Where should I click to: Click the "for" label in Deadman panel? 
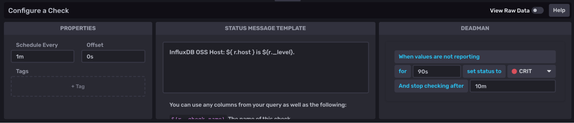coord(403,71)
